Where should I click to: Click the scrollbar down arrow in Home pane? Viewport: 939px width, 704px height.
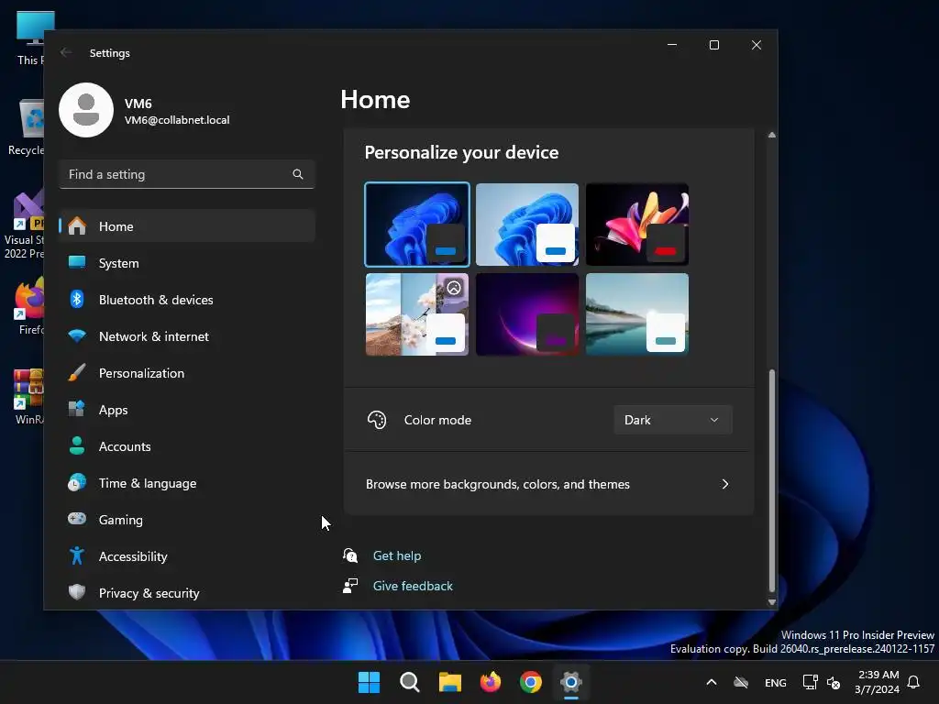[x=772, y=601]
